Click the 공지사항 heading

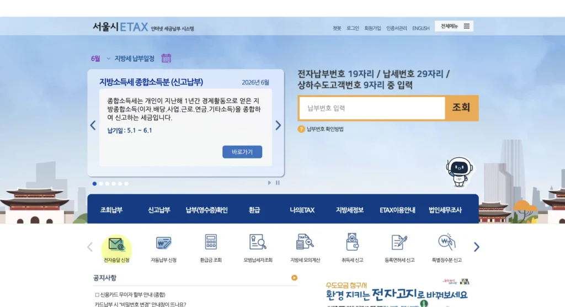104,278
